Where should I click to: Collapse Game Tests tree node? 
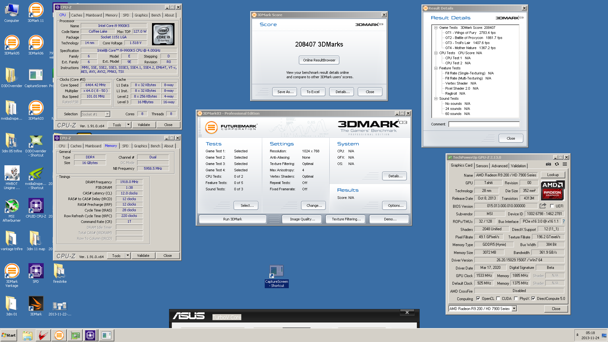coord(436,28)
